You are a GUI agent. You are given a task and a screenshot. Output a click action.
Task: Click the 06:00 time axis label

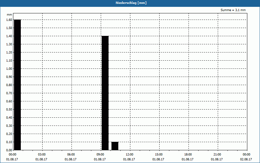[x=71, y=155]
